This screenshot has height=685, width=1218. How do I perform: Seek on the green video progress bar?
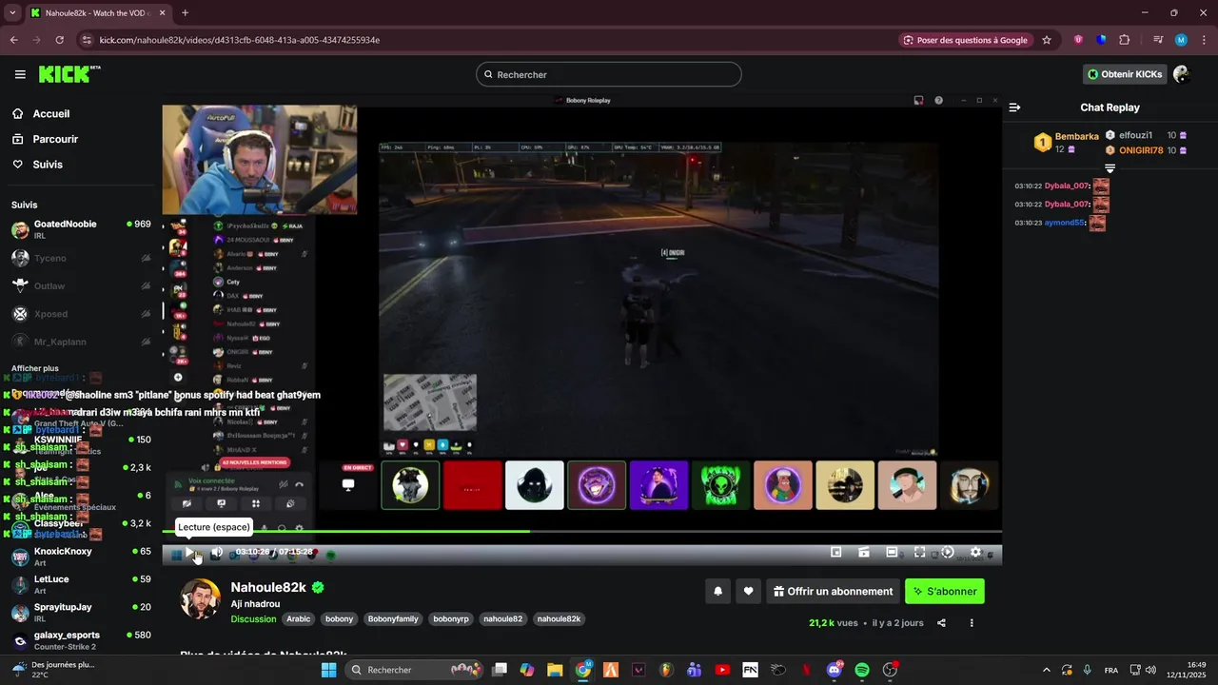[581, 531]
